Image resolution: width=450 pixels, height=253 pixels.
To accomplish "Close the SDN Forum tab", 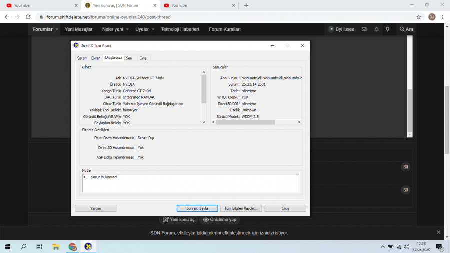I will coord(155,5).
